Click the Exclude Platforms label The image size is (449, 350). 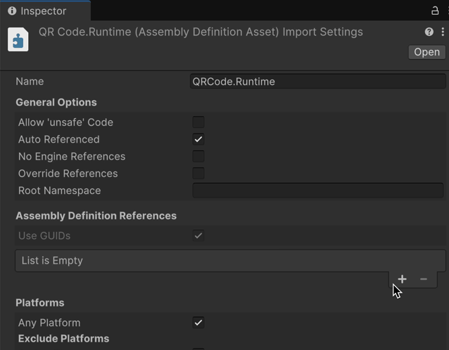pyautogui.click(x=63, y=339)
